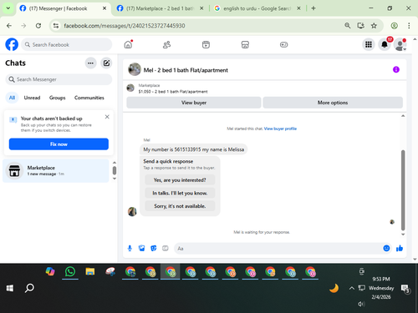Open the emoji picker in message box

point(386,248)
